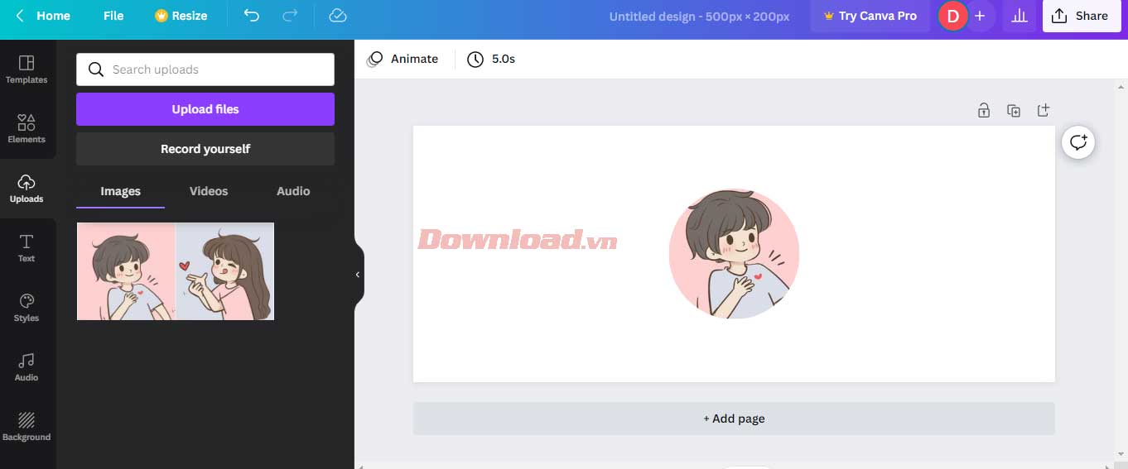This screenshot has height=469, width=1128.
Task: Click the Redo arrow icon
Action: (290, 16)
